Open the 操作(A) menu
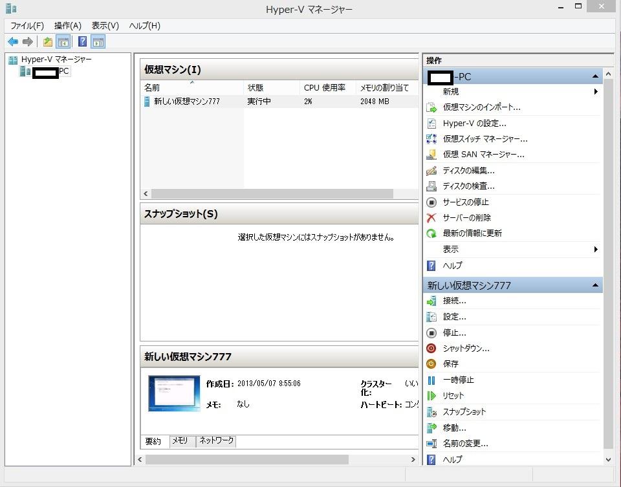 coord(68,26)
